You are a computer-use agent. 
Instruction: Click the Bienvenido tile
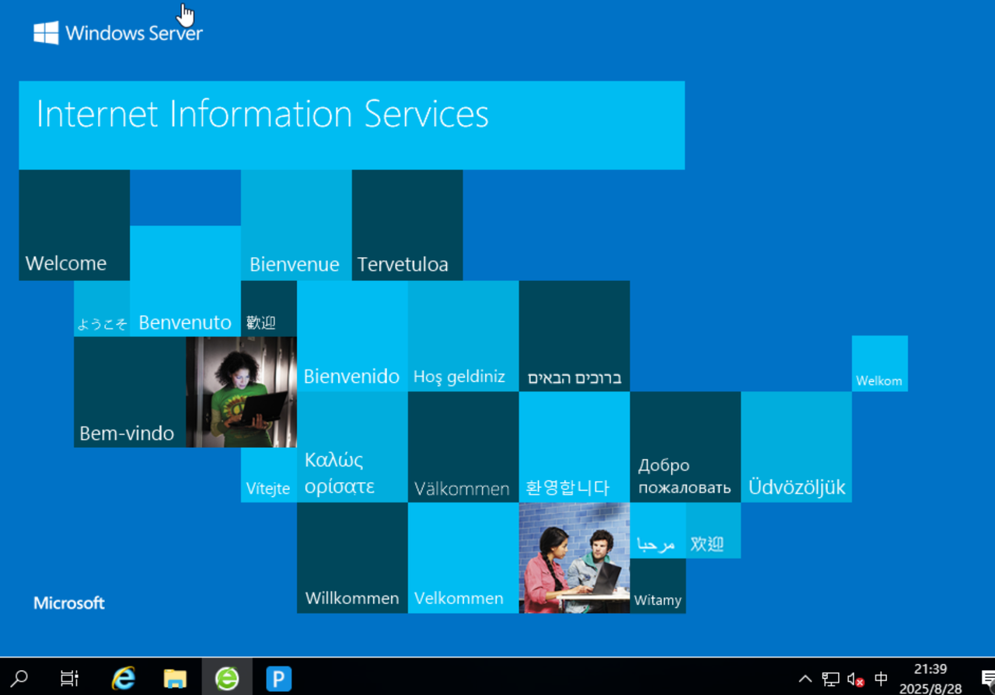click(352, 336)
